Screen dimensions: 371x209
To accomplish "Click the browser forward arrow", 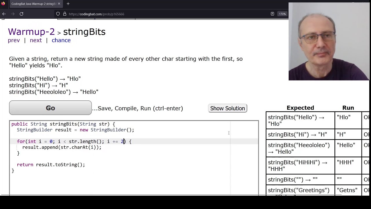I will point(12,14).
